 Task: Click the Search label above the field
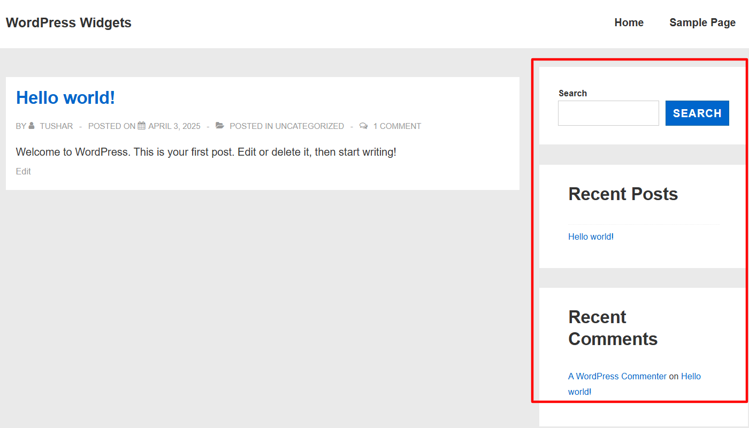[x=572, y=93]
